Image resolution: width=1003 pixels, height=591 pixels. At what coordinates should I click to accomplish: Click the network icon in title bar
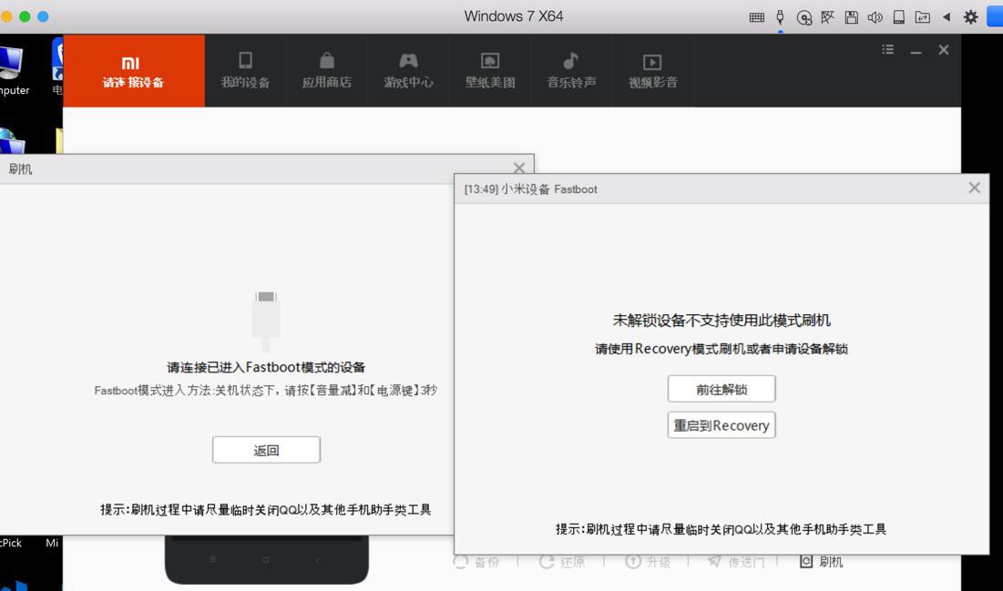tap(828, 17)
